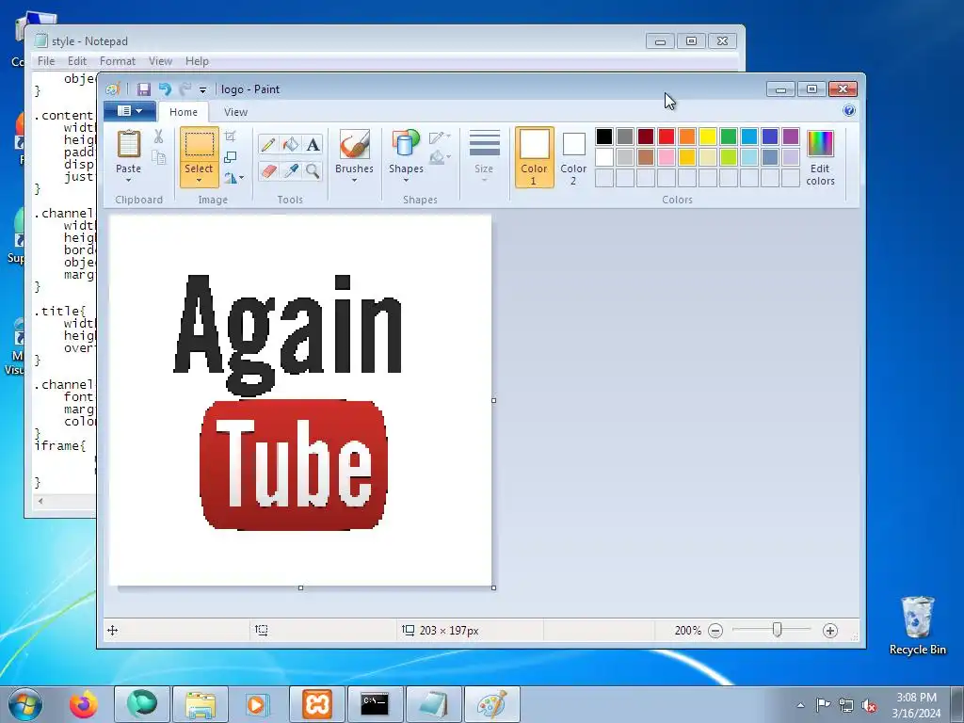964x723 pixels.
Task: Pick the black color swatch
Action: (603, 136)
